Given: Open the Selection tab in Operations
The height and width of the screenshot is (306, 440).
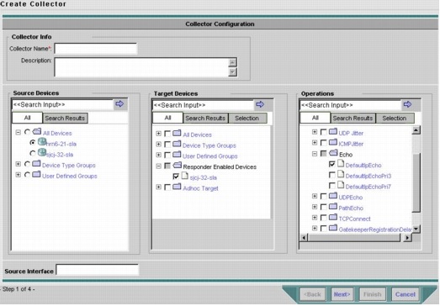Looking at the screenshot, I should (395, 118).
